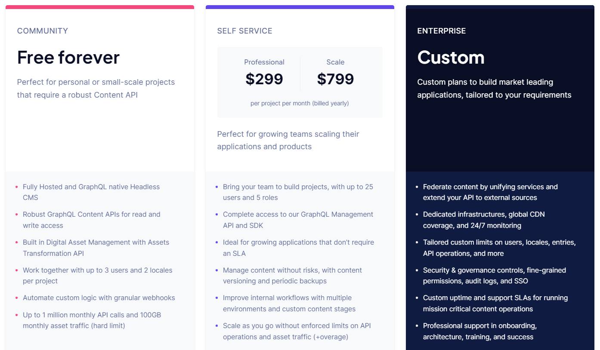Screen dimensions: 600x350
Task: Click Automate custom logic with granular webhooks
Action: click(99, 298)
